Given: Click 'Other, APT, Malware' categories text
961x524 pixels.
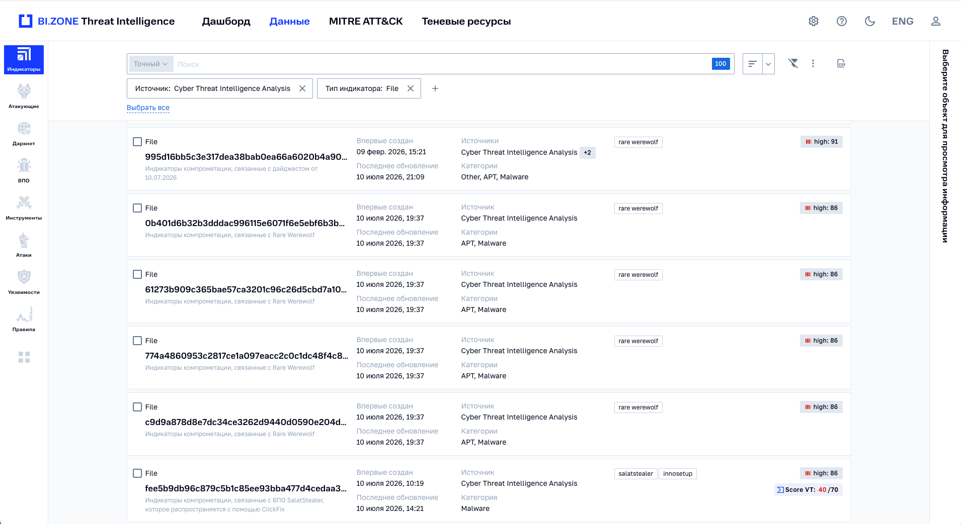Looking at the screenshot, I should pyautogui.click(x=495, y=177).
